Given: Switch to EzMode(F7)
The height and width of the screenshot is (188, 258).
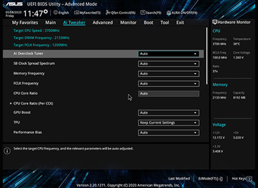Looking at the screenshot, I should point(211,179).
